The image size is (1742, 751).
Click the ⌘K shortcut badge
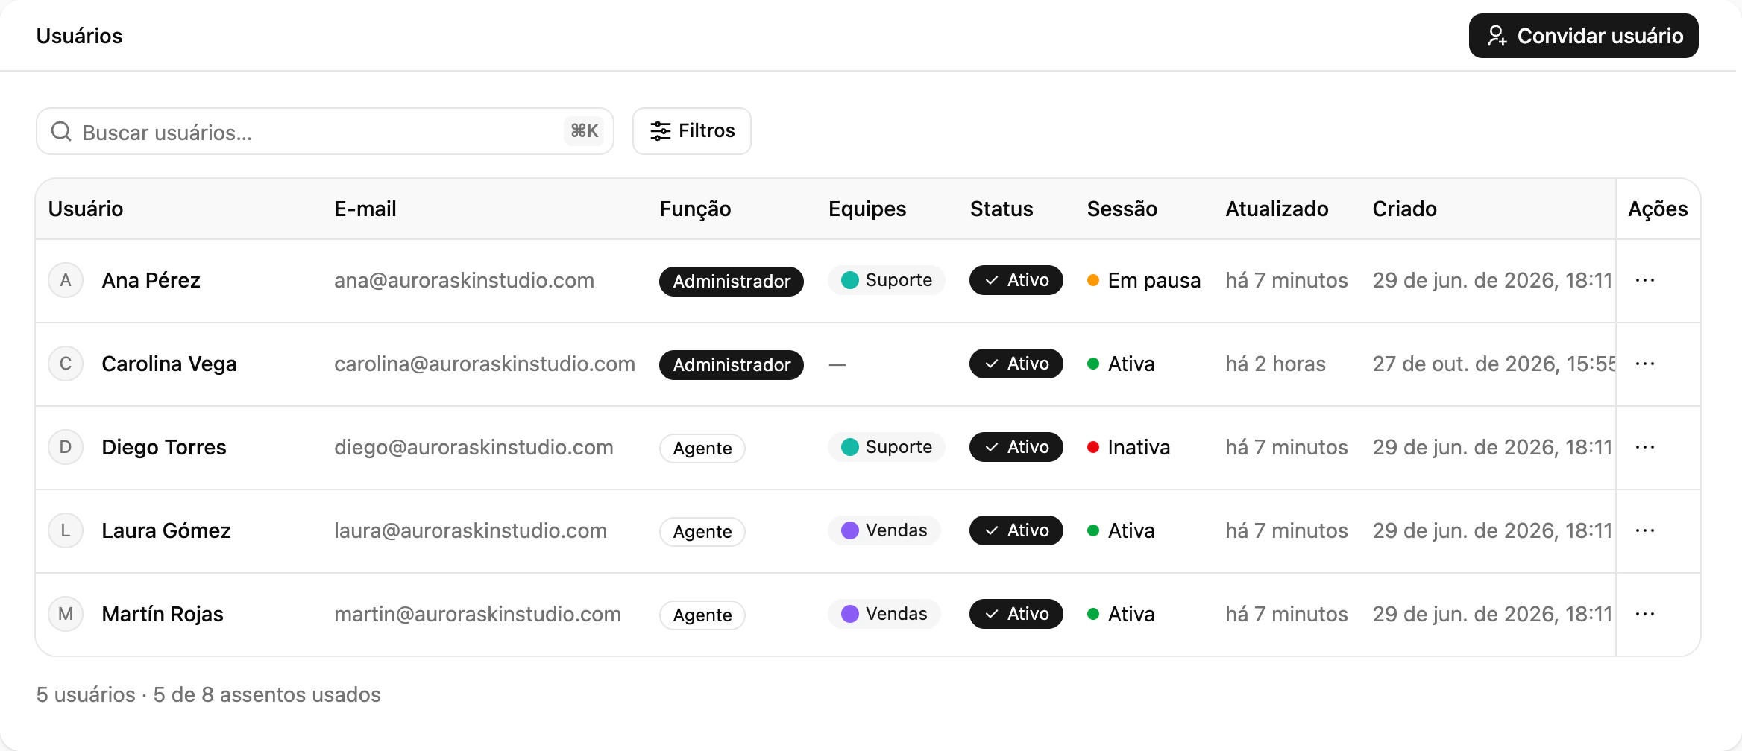pos(584,131)
